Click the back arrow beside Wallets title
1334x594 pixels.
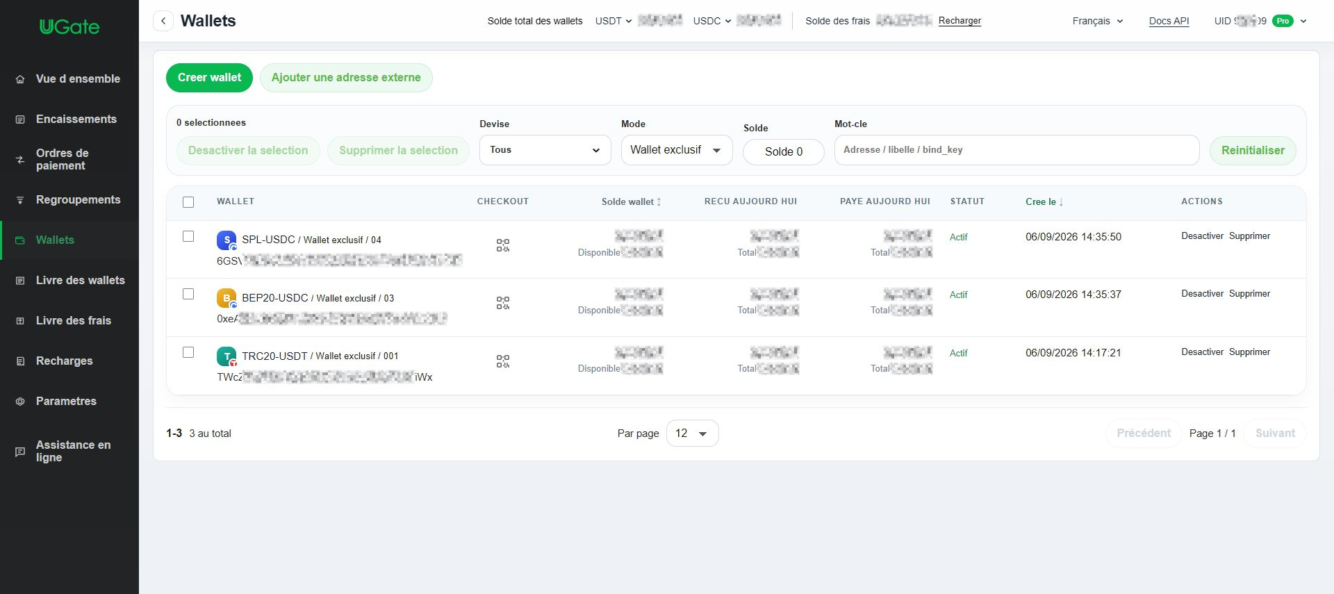coord(163,21)
